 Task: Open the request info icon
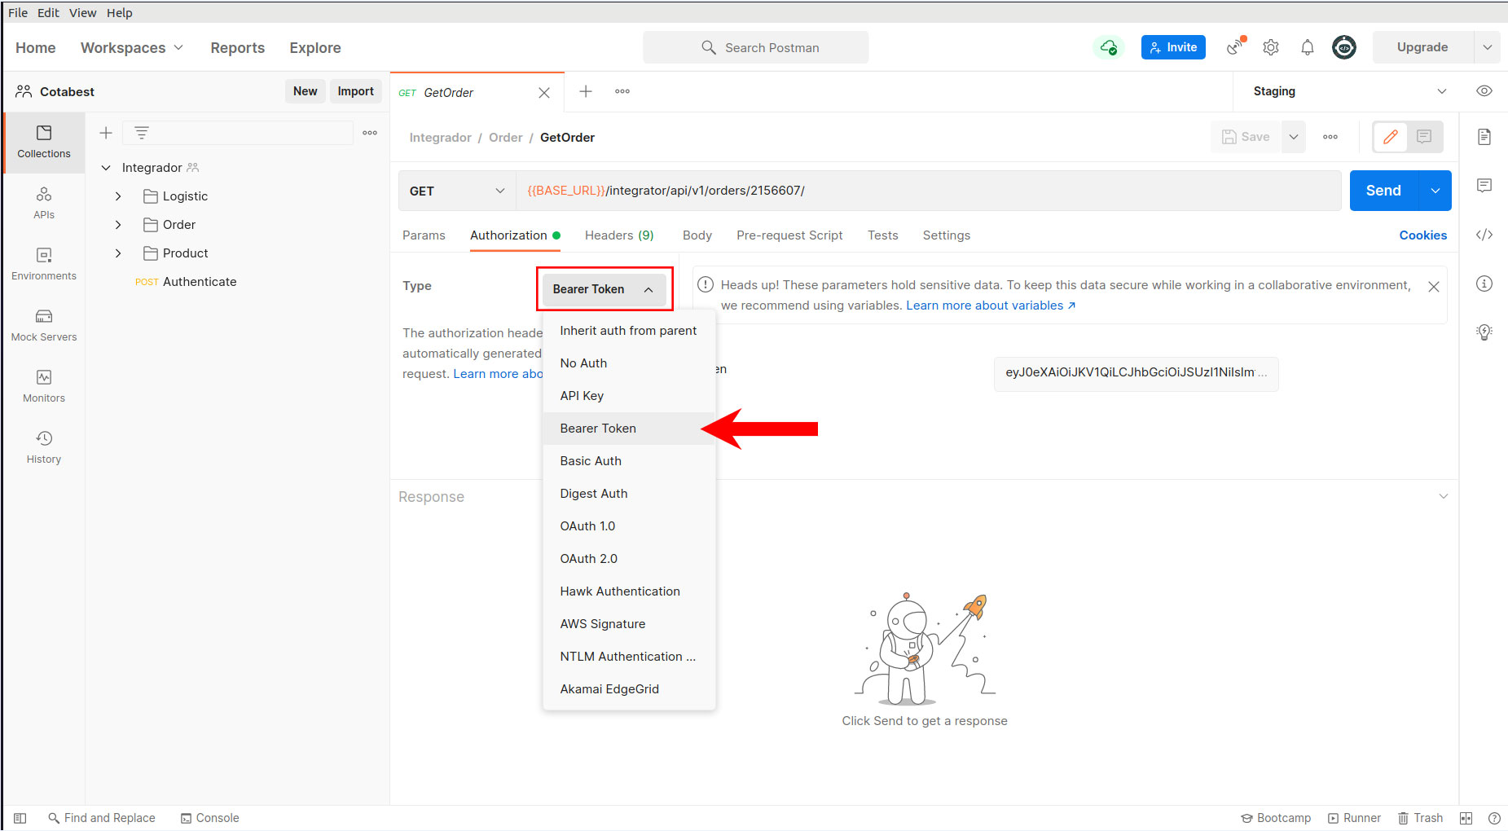coord(1484,284)
